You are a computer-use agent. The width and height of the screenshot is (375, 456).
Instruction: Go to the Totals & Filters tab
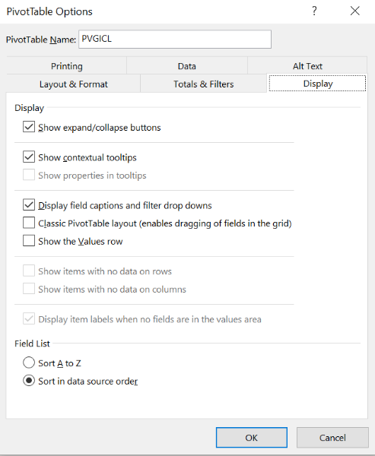pyautogui.click(x=204, y=84)
